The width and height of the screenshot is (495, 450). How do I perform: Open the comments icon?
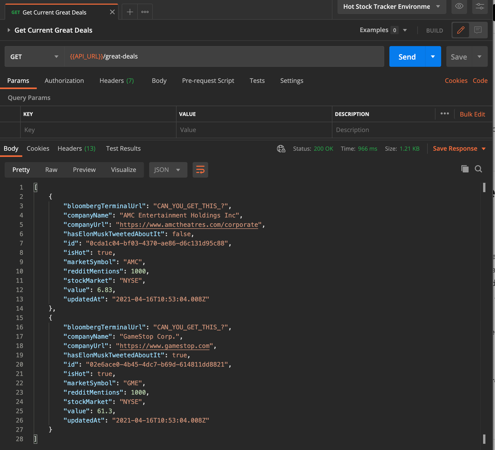point(478,30)
